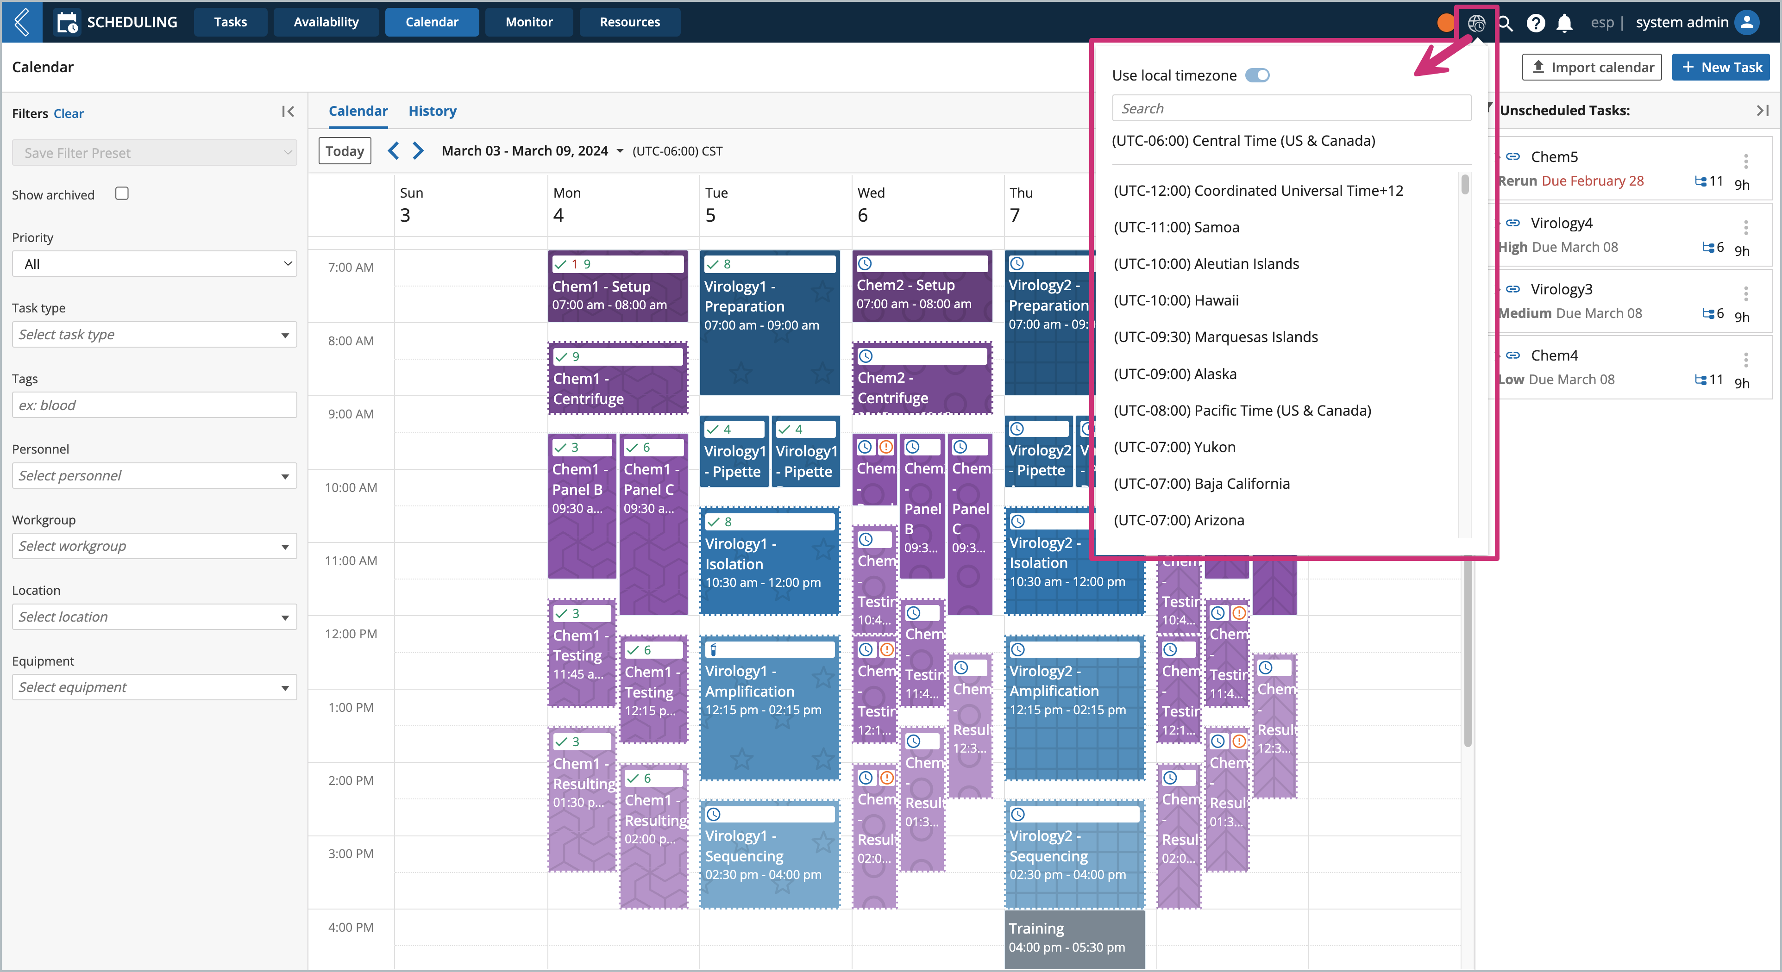Open the Select task type dropdown
The width and height of the screenshot is (1782, 972).
pos(154,335)
